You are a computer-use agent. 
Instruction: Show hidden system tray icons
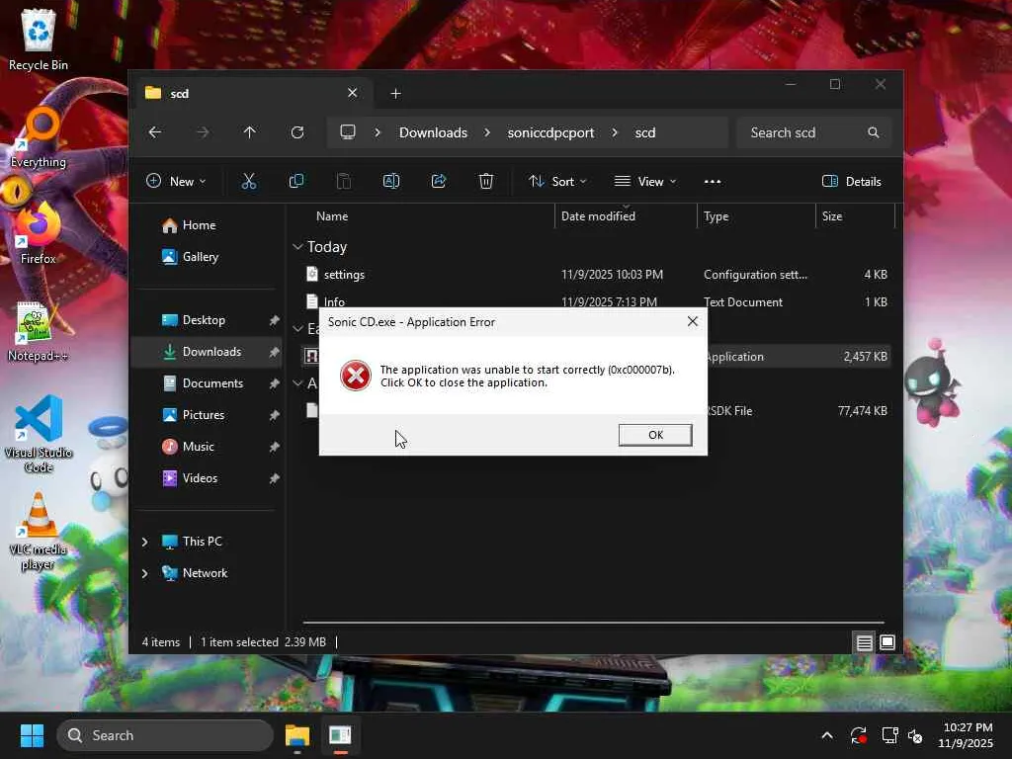827,735
